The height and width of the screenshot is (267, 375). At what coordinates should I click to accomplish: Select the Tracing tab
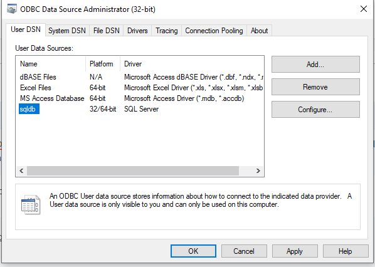167,31
